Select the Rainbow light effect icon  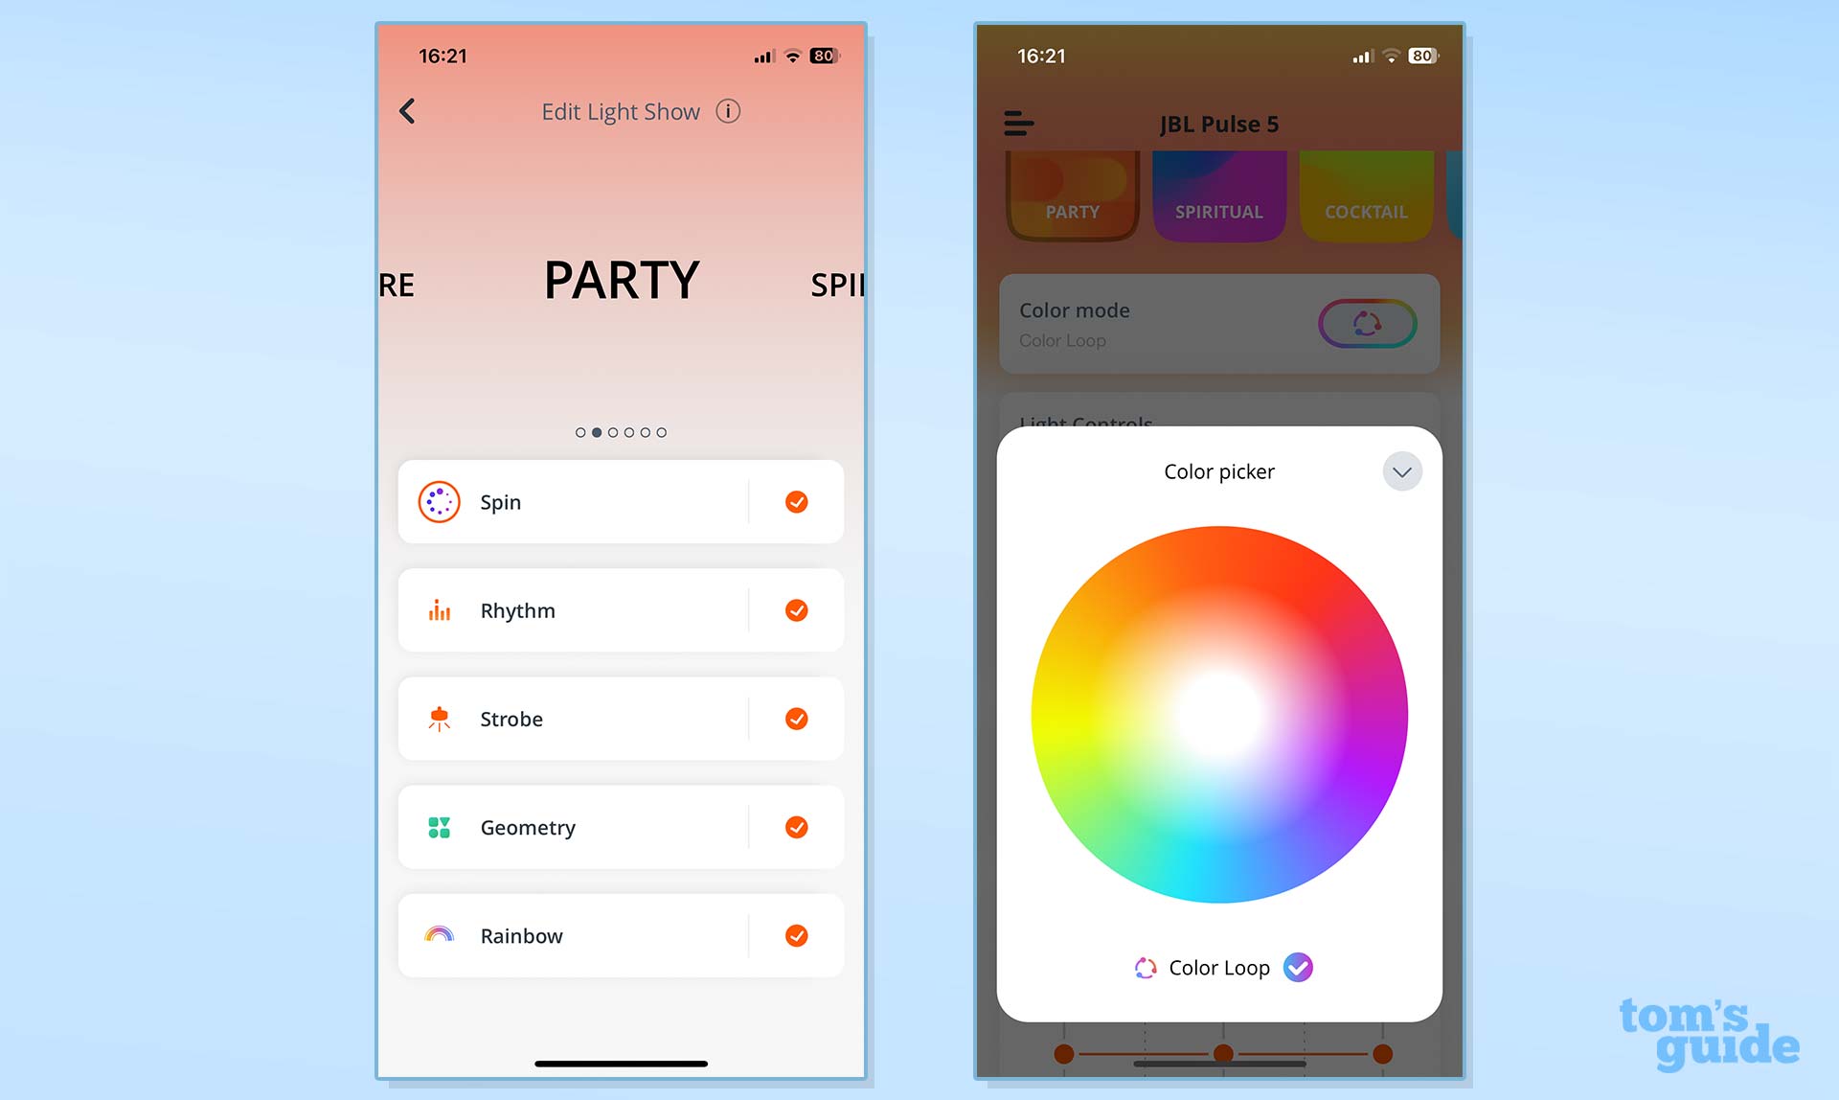click(439, 935)
